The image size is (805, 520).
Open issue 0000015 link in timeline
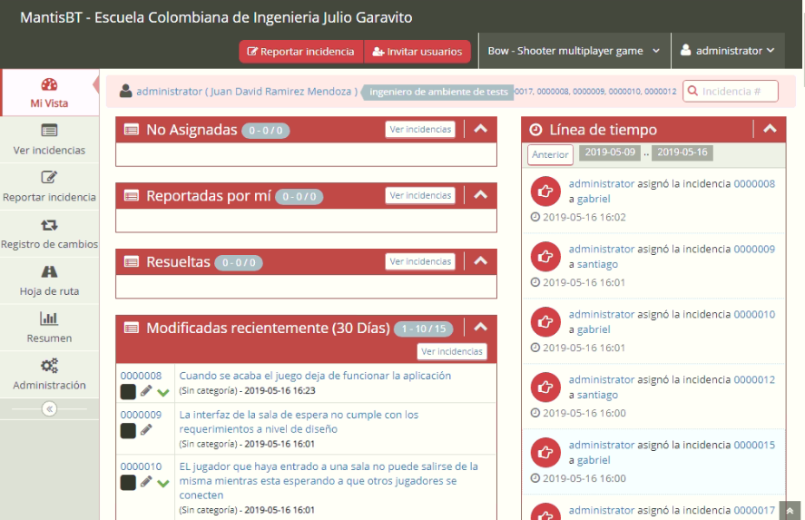click(754, 445)
